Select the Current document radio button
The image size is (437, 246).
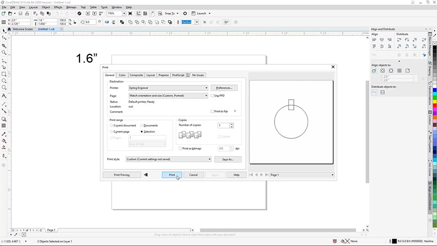click(112, 125)
